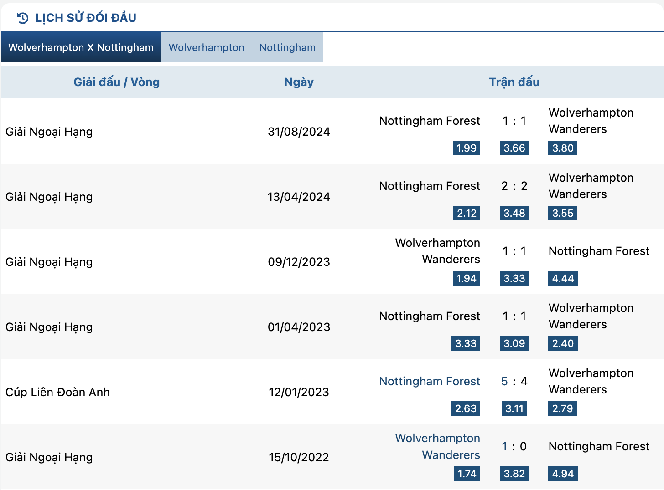Select the 4.94 odds badge
The width and height of the screenshot is (664, 490).
563,474
